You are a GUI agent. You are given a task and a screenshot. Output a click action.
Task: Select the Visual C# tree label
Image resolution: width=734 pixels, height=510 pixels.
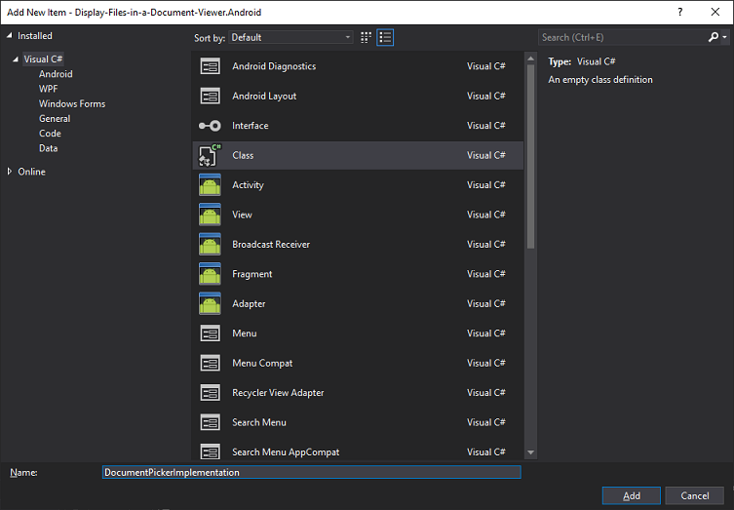coord(43,59)
